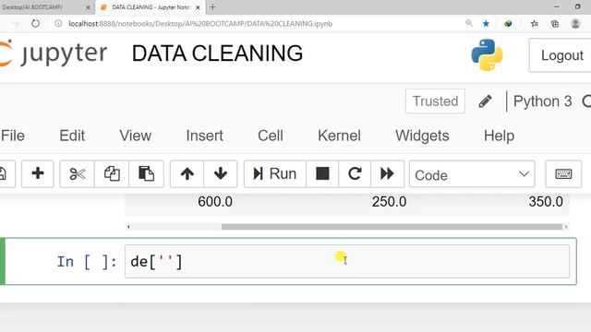This screenshot has height=332, width=591.
Task: Move selected cell down arrow
Action: coord(221,174)
